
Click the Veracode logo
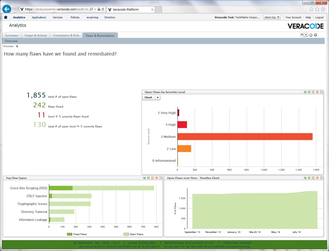[x=306, y=26]
